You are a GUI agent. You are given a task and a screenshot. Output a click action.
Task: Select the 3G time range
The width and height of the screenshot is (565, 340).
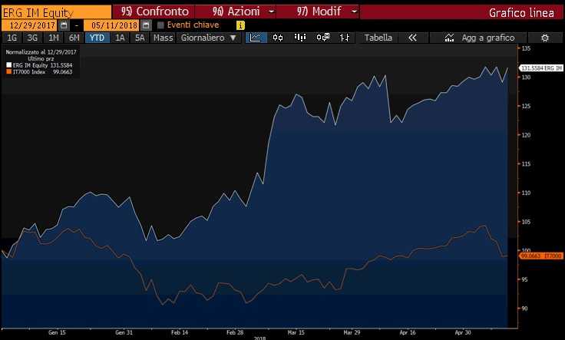pos(32,38)
